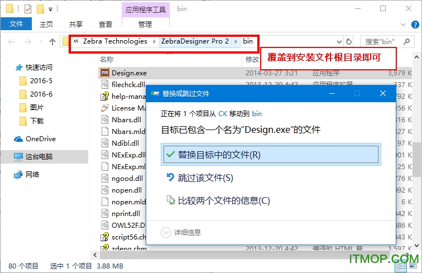The height and width of the screenshot is (273, 422).
Task: Expand the ribbon with the chevron
Action: [x=403, y=25]
